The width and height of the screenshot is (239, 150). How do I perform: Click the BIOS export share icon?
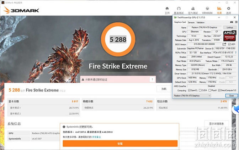click(x=224, y=44)
